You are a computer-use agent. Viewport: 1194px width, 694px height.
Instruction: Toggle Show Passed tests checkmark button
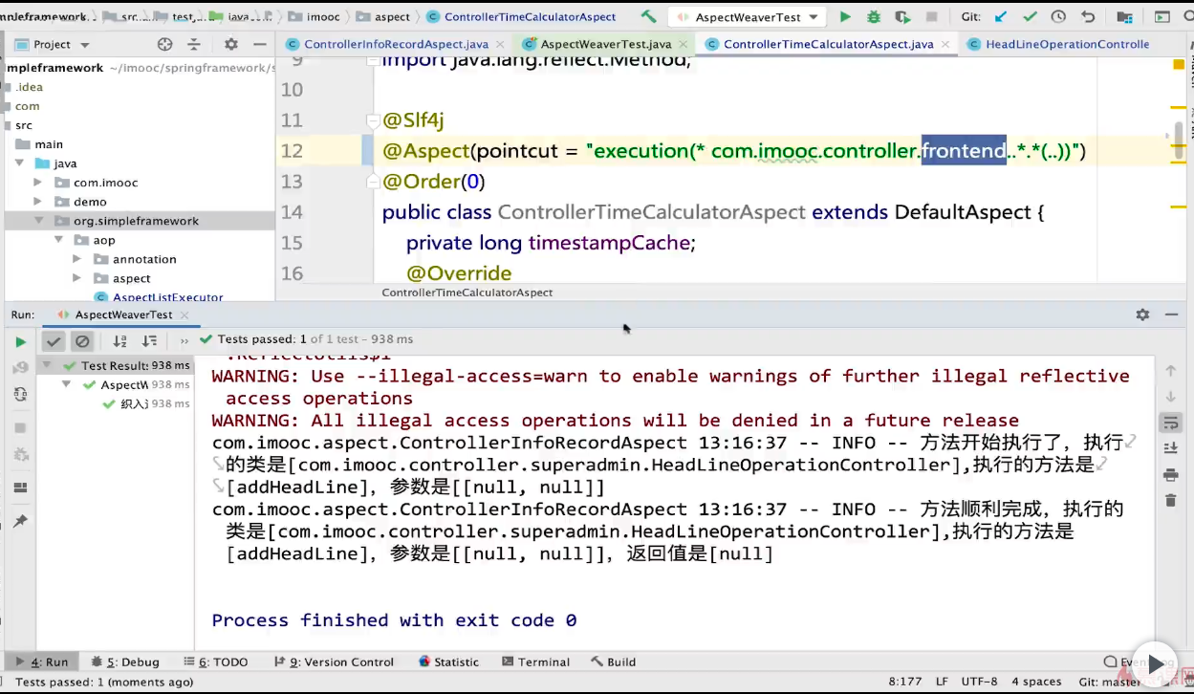coord(54,341)
